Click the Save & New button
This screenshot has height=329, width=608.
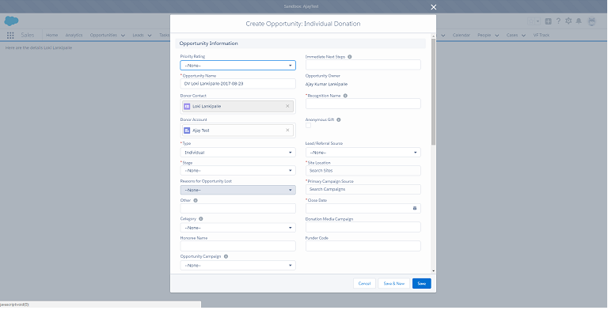click(x=394, y=284)
